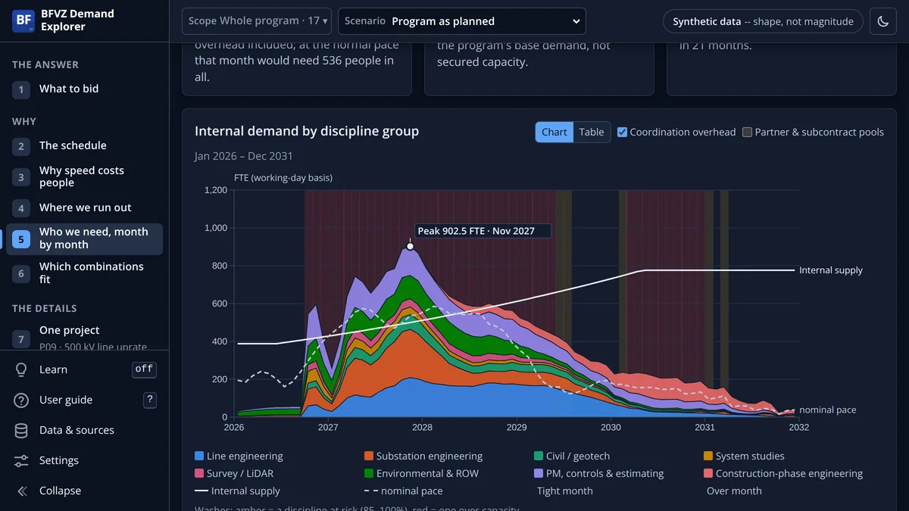This screenshot has height=511, width=909.
Task: Click the Synthetic data badge
Action: 763,22
